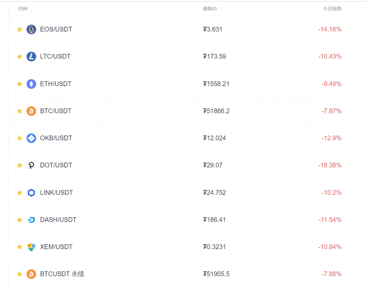Click the 币种 column header
Image resolution: width=367 pixels, height=290 pixels.
(x=23, y=9)
